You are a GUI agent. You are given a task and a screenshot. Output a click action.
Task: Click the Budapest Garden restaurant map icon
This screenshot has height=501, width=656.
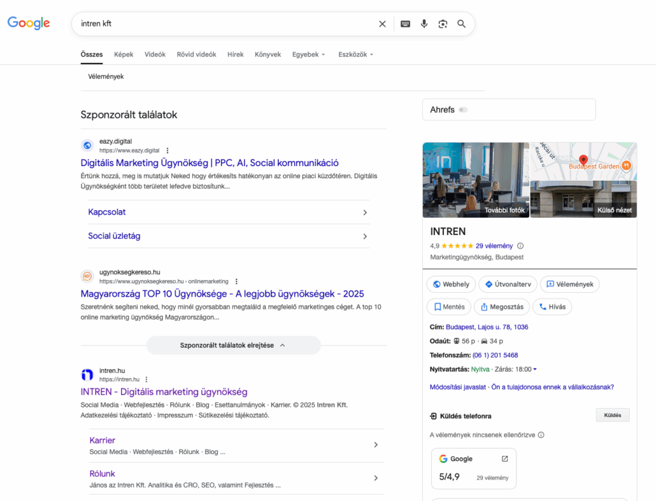point(627,166)
